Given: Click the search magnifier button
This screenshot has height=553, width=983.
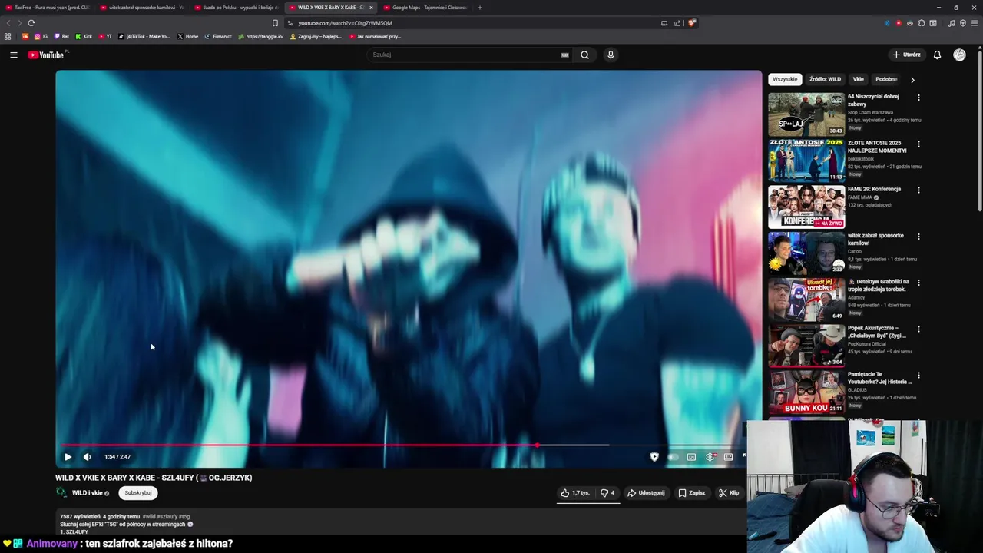Looking at the screenshot, I should [584, 55].
